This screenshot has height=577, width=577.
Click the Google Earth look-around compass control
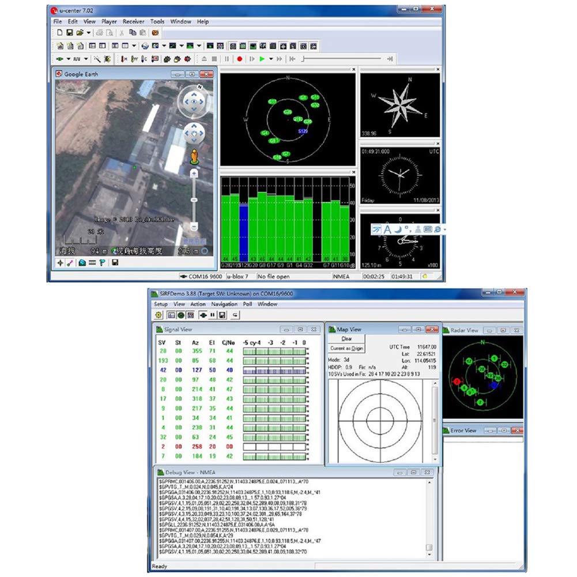pos(193,102)
